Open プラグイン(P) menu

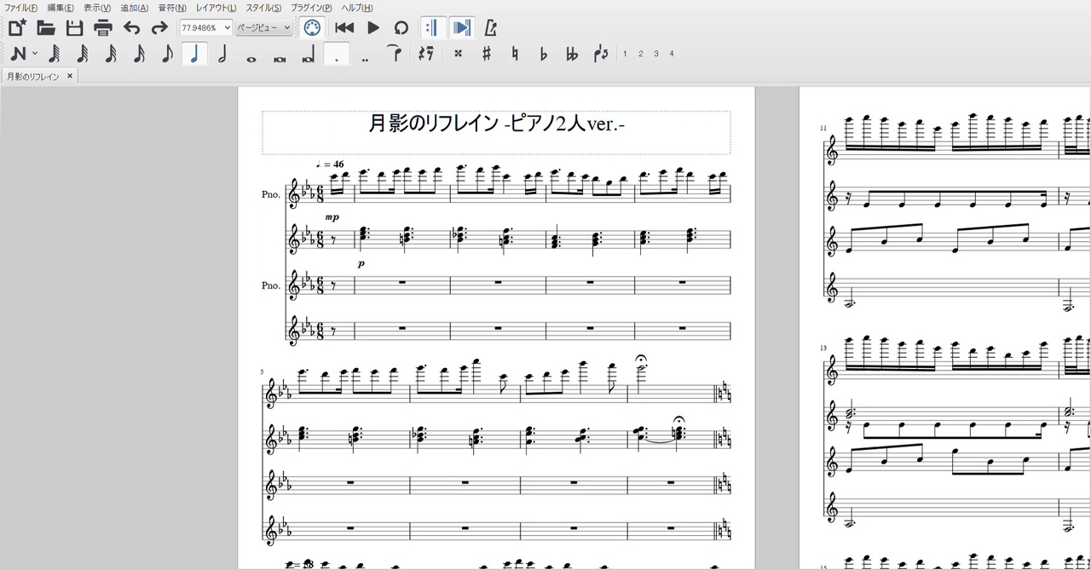(x=311, y=8)
